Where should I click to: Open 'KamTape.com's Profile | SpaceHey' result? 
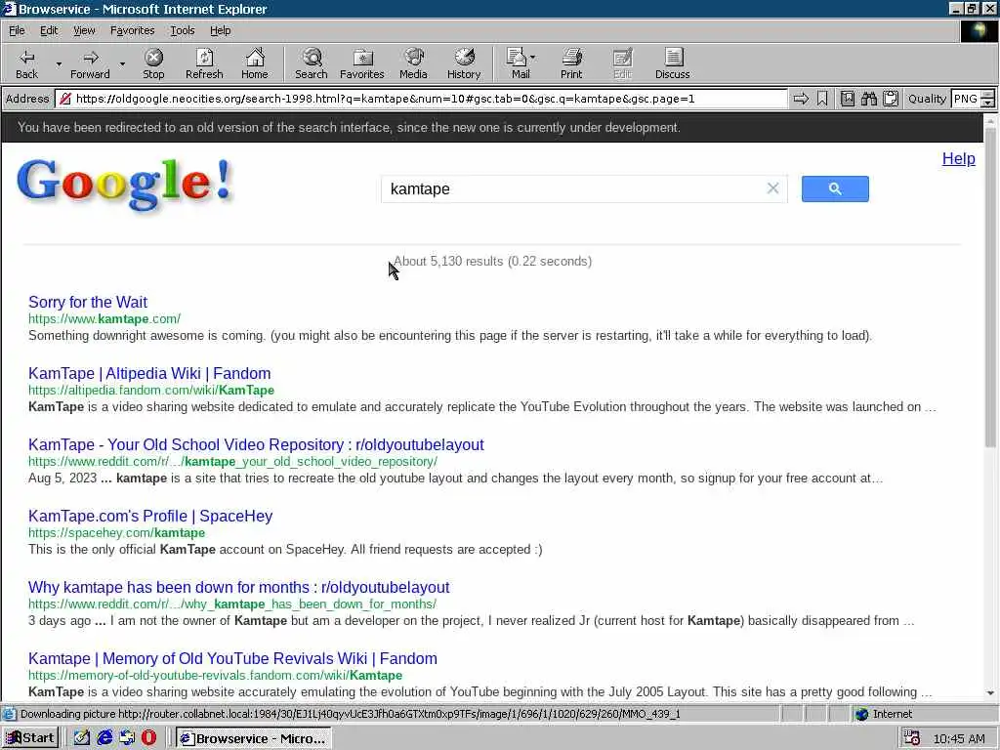point(150,517)
